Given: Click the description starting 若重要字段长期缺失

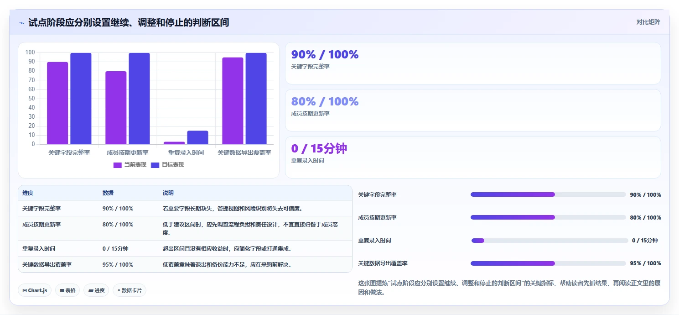Looking at the screenshot, I should click(233, 209).
